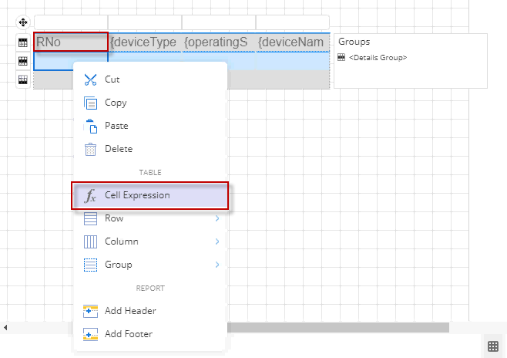Expand the Row submenu arrow
This screenshot has width=507, height=358.
(x=217, y=218)
